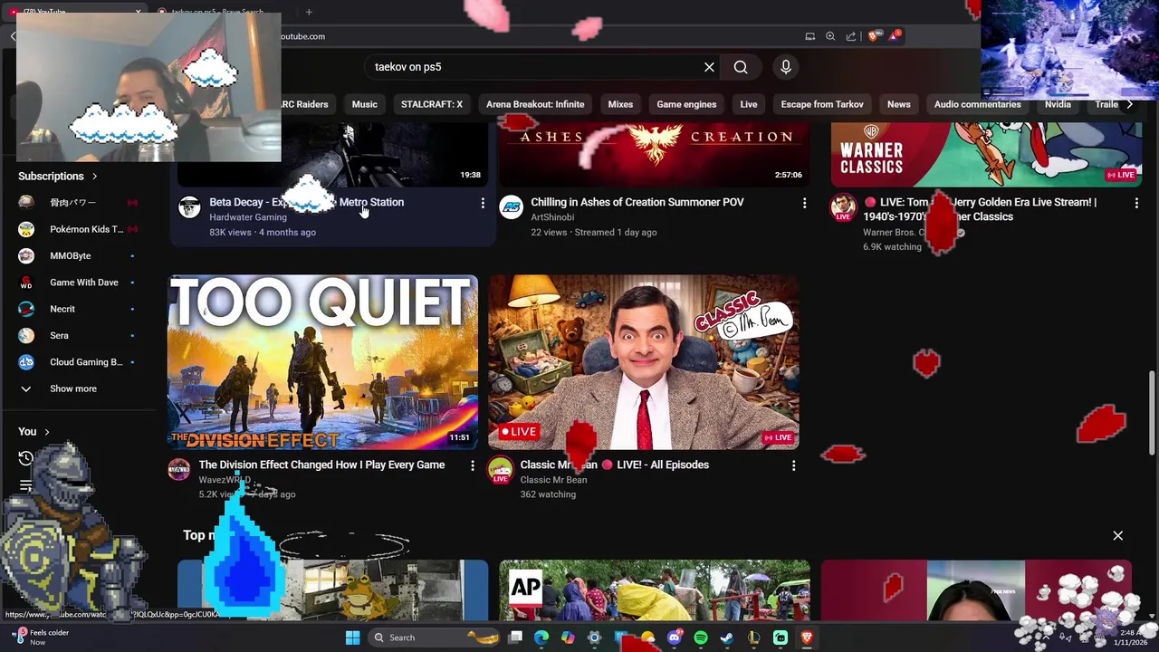This screenshot has height=652, width=1159.
Task: Open Microsoft Edge from the taskbar
Action: (x=541, y=638)
